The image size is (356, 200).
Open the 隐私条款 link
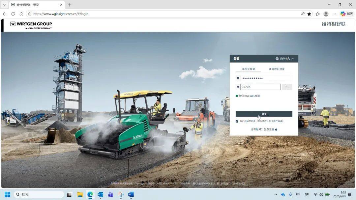pyautogui.click(x=262, y=121)
